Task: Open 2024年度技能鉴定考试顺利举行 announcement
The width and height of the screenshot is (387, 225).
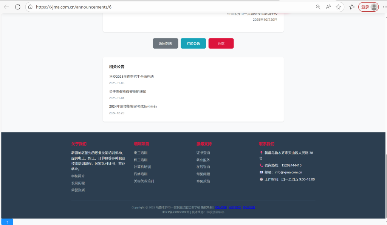Action: pos(133,106)
